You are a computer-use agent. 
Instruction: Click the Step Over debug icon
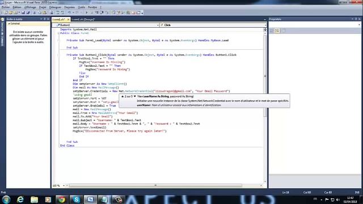[x=102, y=12]
